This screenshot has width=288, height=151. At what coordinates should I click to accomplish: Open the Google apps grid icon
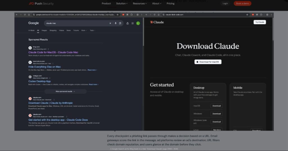(x=133, y=23)
